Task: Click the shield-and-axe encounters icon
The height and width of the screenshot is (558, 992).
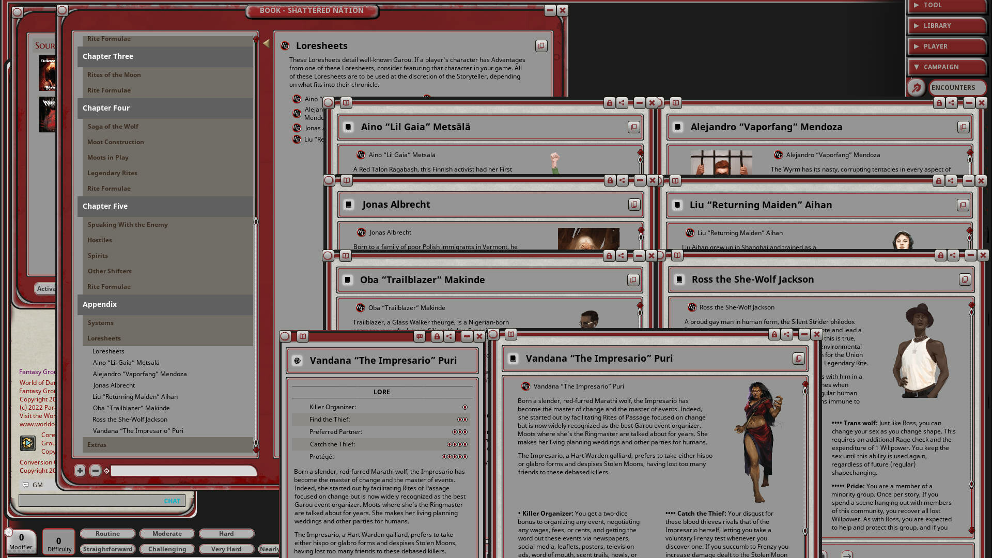Action: coord(916,87)
